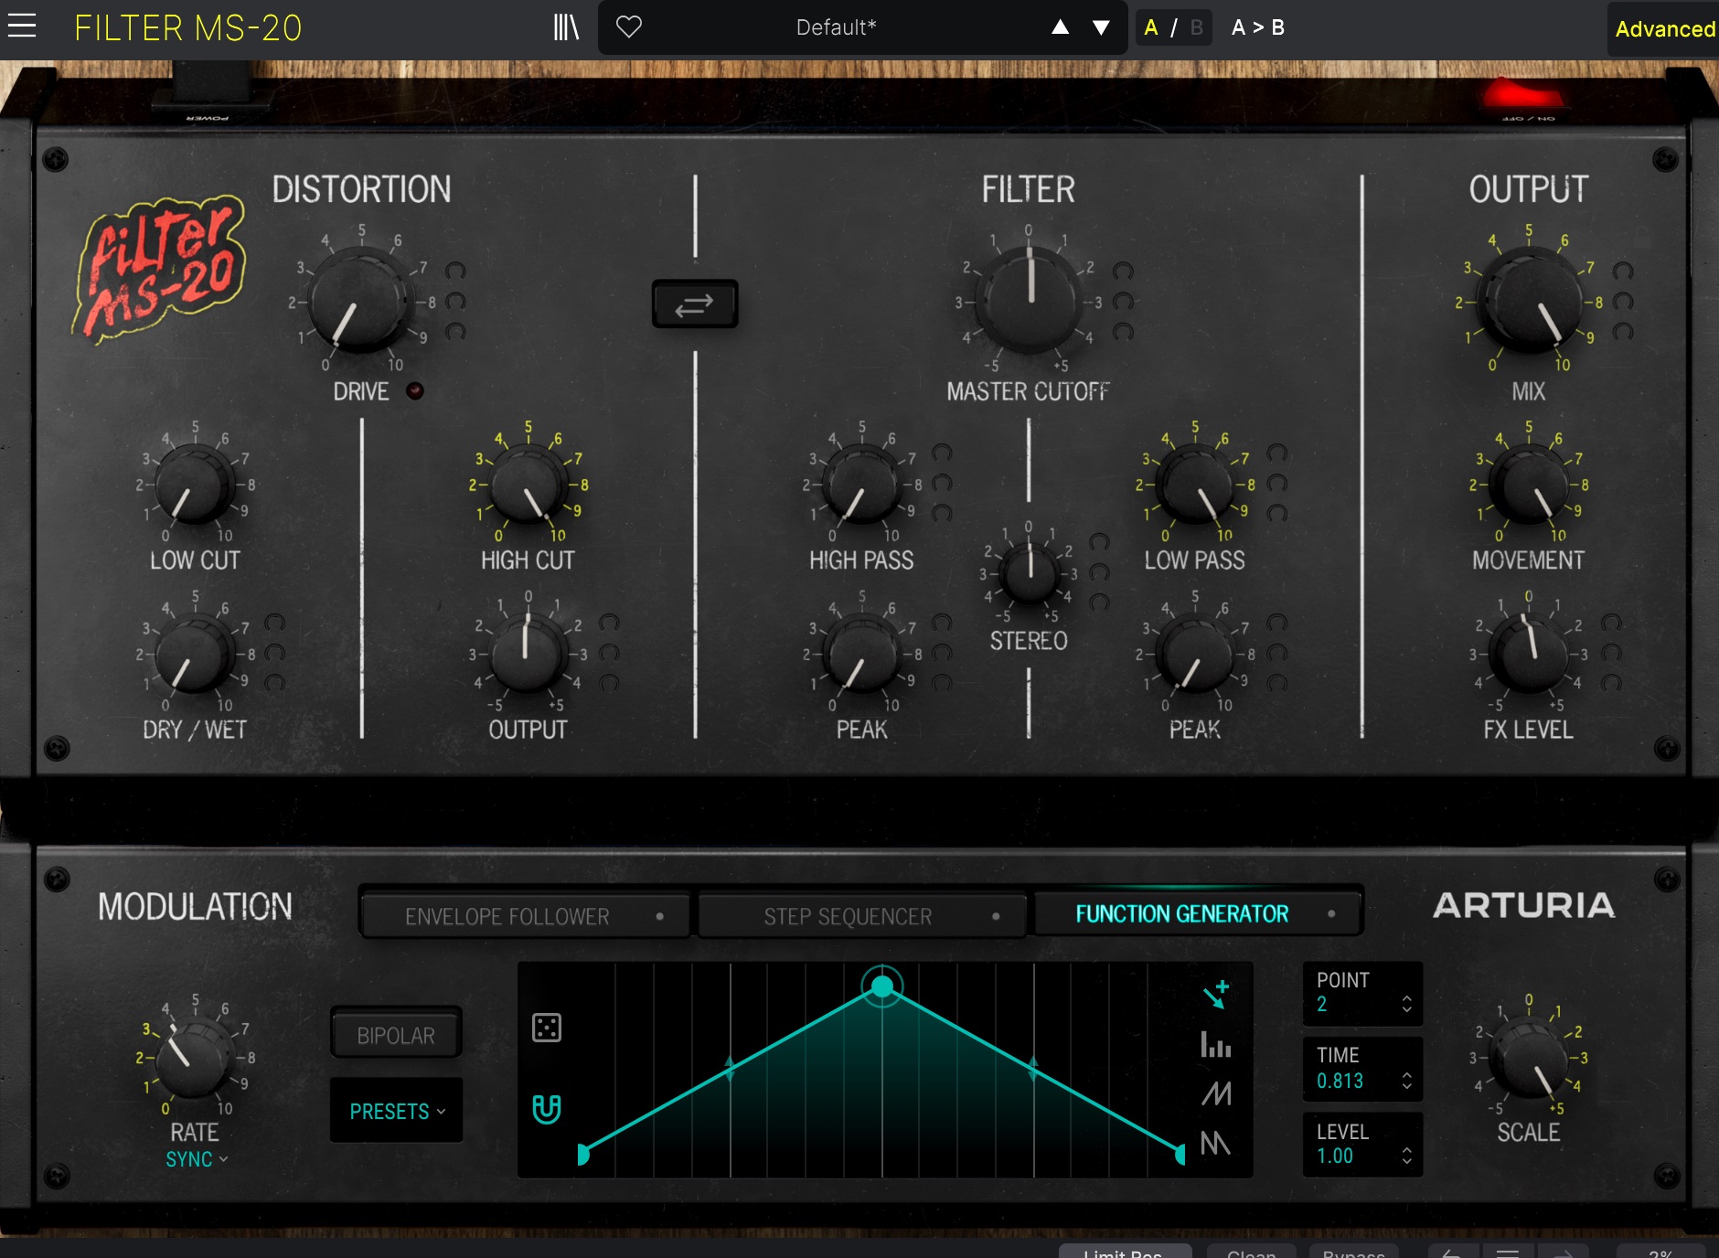The width and height of the screenshot is (1719, 1258).
Task: Open the preset library browser icon
Action: click(566, 27)
